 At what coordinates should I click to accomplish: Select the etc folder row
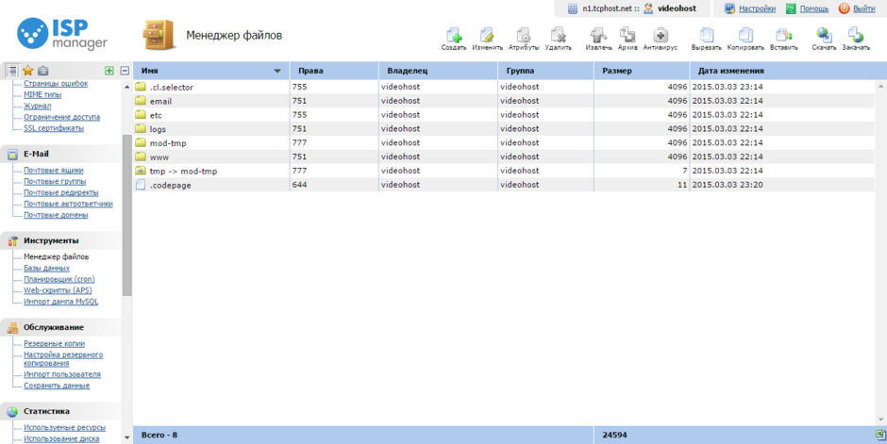click(x=504, y=115)
